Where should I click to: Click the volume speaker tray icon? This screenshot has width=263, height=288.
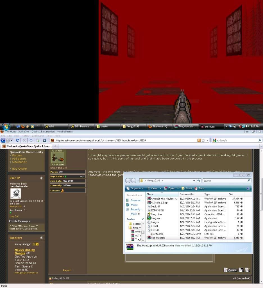247,126
